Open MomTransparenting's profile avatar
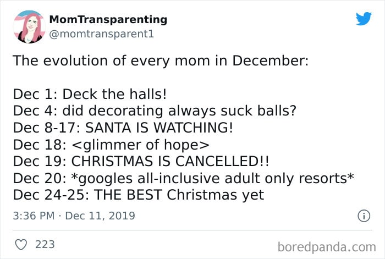 (29, 27)
